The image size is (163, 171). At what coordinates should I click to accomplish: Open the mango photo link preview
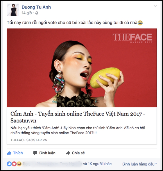point(82,68)
